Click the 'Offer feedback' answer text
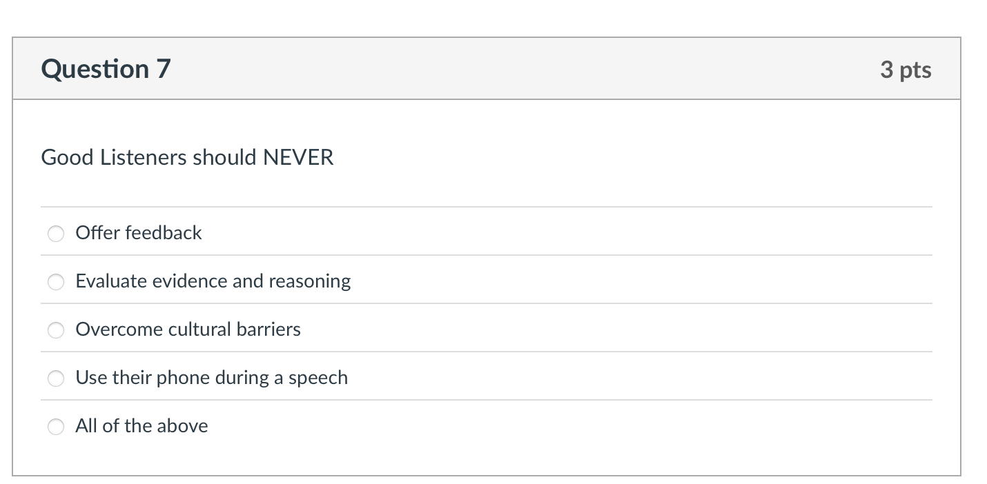 [138, 233]
